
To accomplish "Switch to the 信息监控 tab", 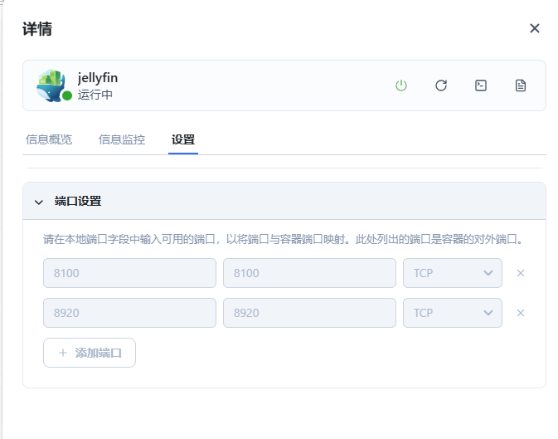I will [x=122, y=139].
